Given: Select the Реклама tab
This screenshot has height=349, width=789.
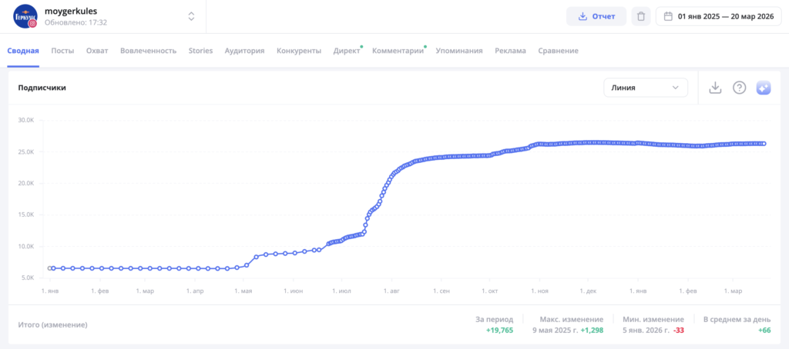Looking at the screenshot, I should coord(511,51).
